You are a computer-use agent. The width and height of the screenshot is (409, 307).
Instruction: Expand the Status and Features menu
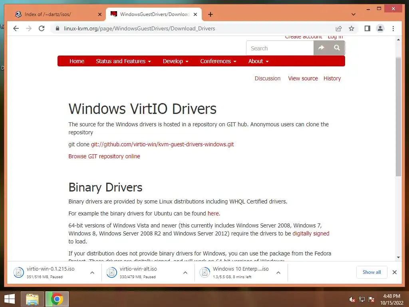point(123,61)
